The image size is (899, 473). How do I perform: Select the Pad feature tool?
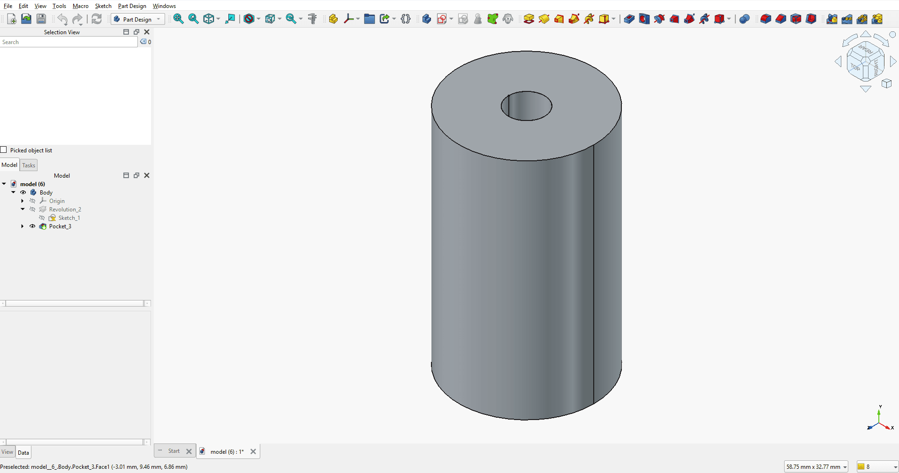(529, 19)
